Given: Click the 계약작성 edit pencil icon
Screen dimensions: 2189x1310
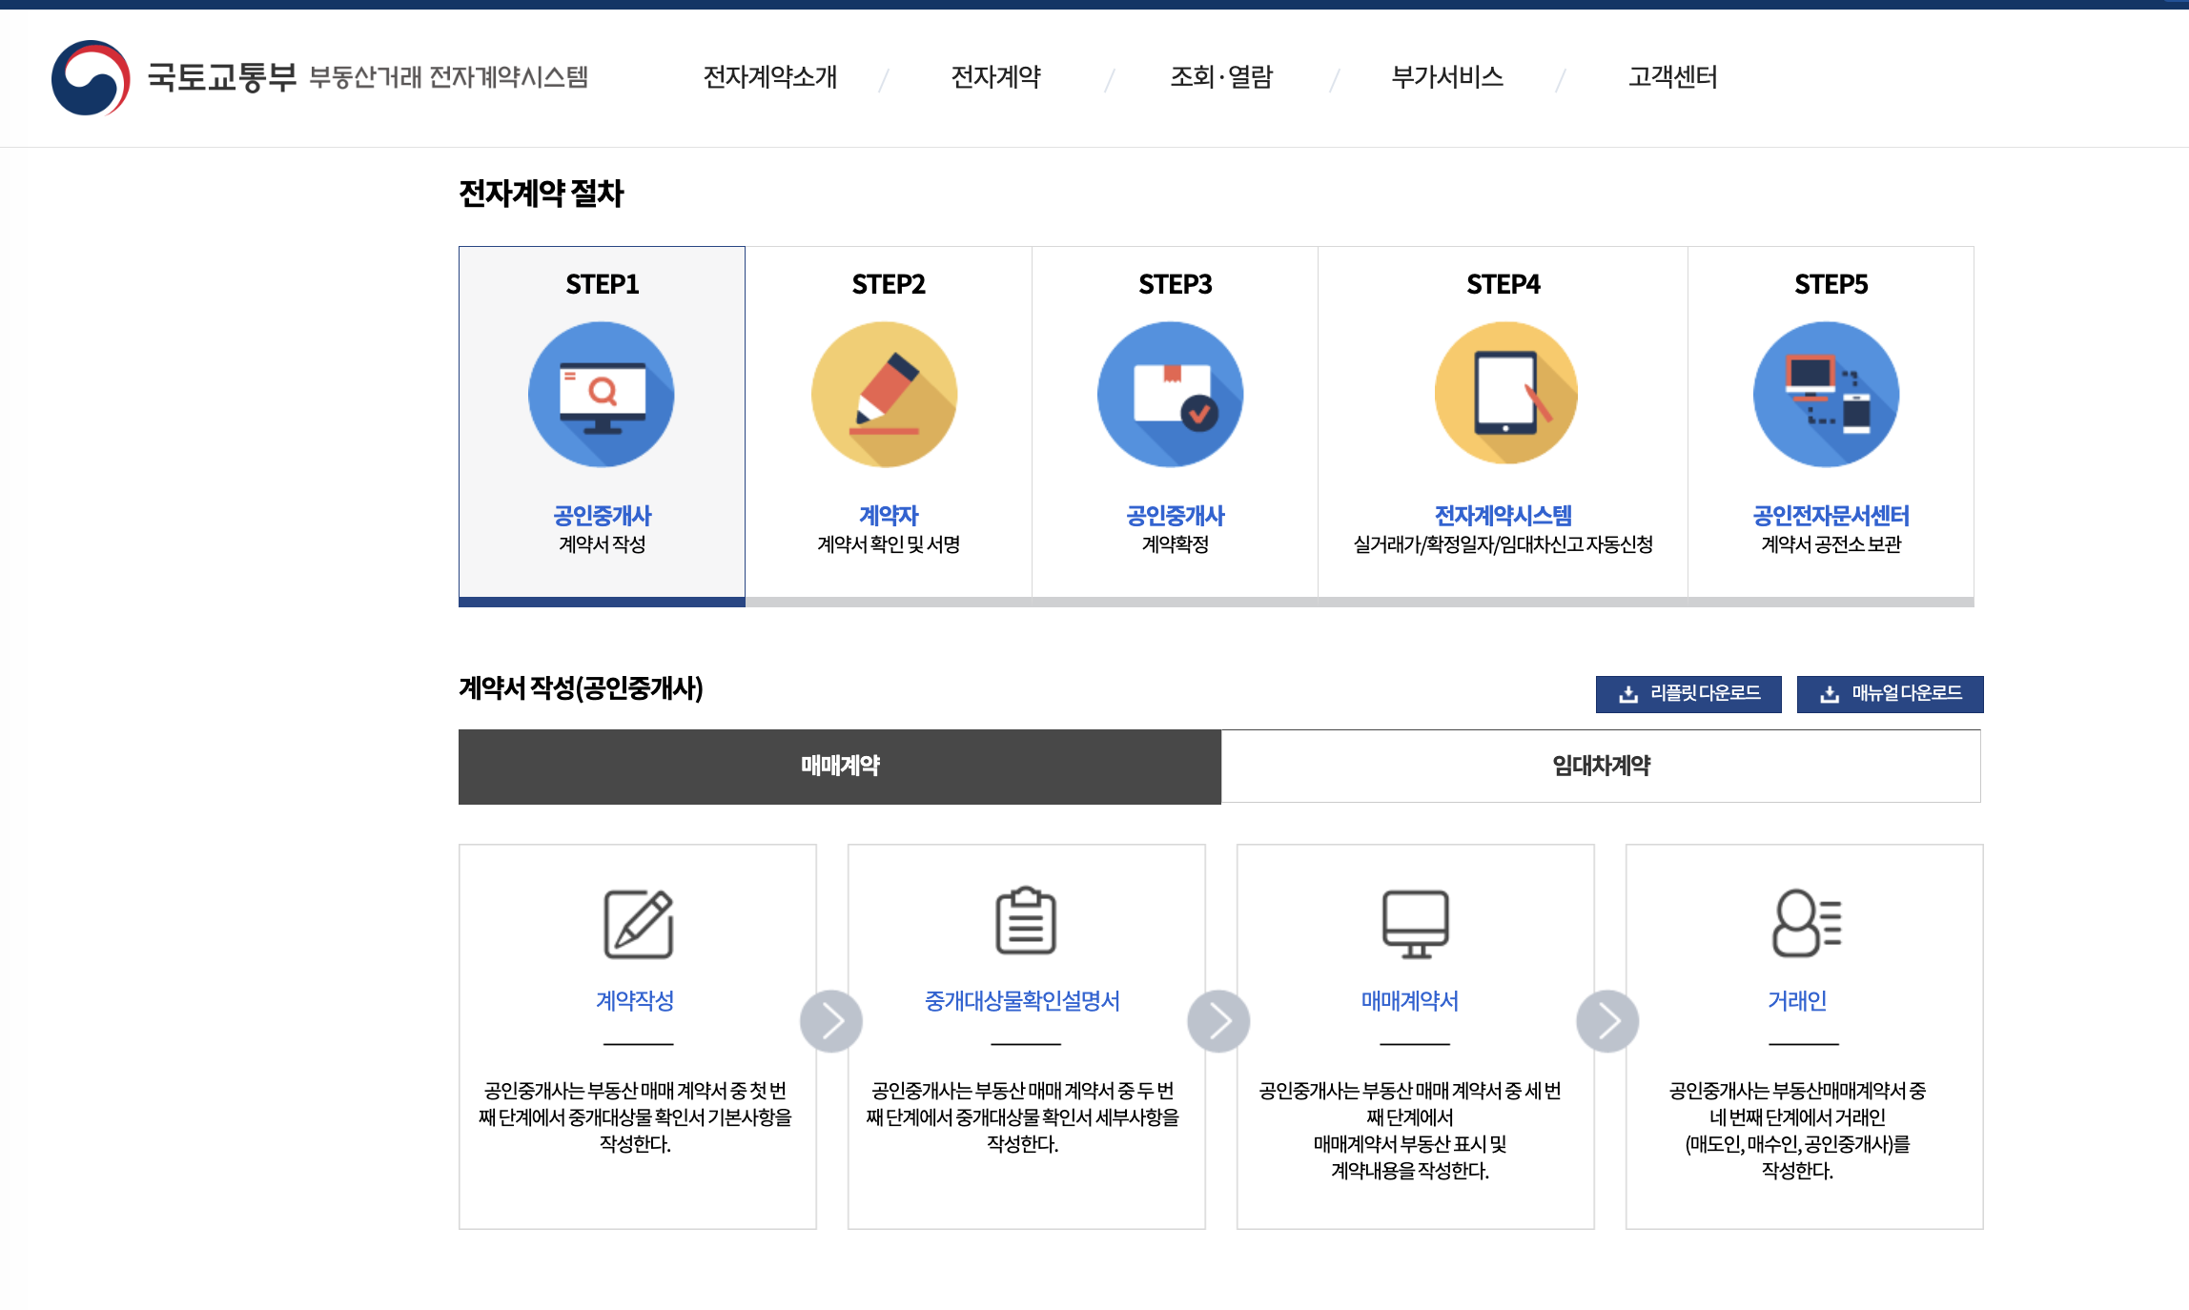Looking at the screenshot, I should 638,924.
